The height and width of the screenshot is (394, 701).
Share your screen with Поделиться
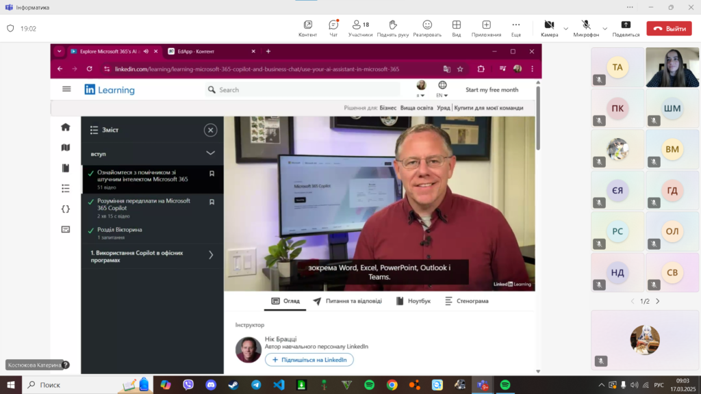pos(626,29)
